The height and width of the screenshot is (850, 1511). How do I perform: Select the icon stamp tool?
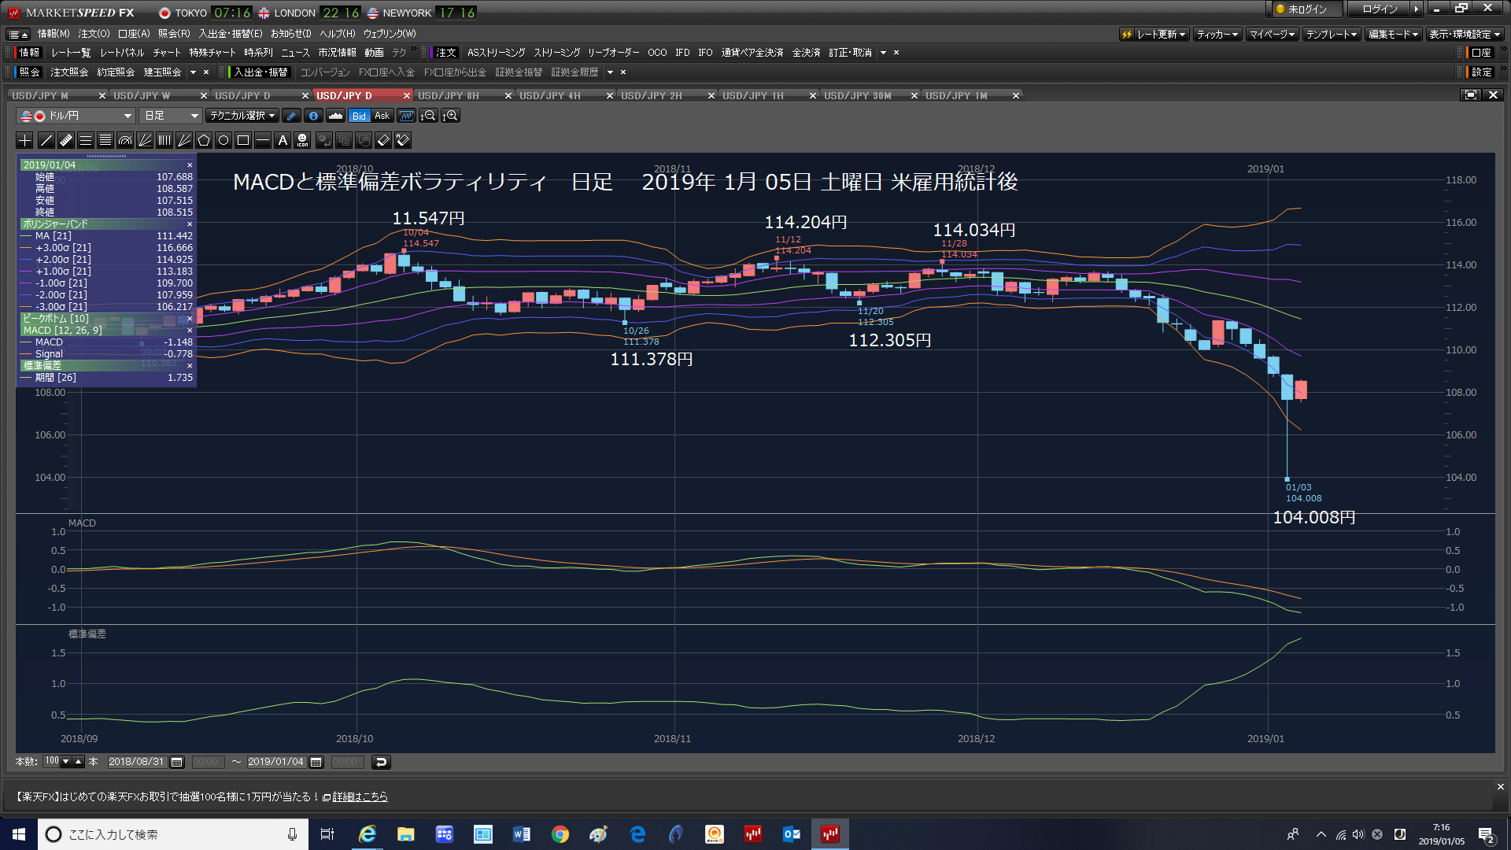302,140
